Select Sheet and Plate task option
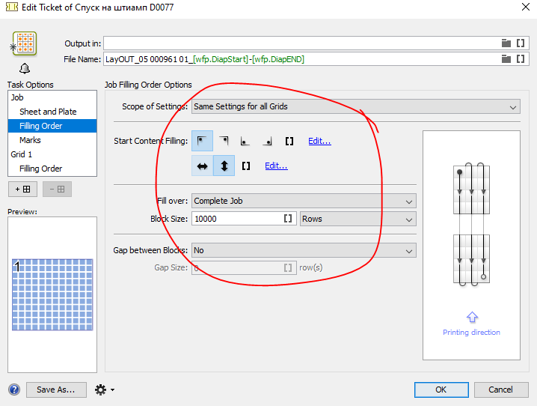Screen dimensions: 537x406 point(52,112)
